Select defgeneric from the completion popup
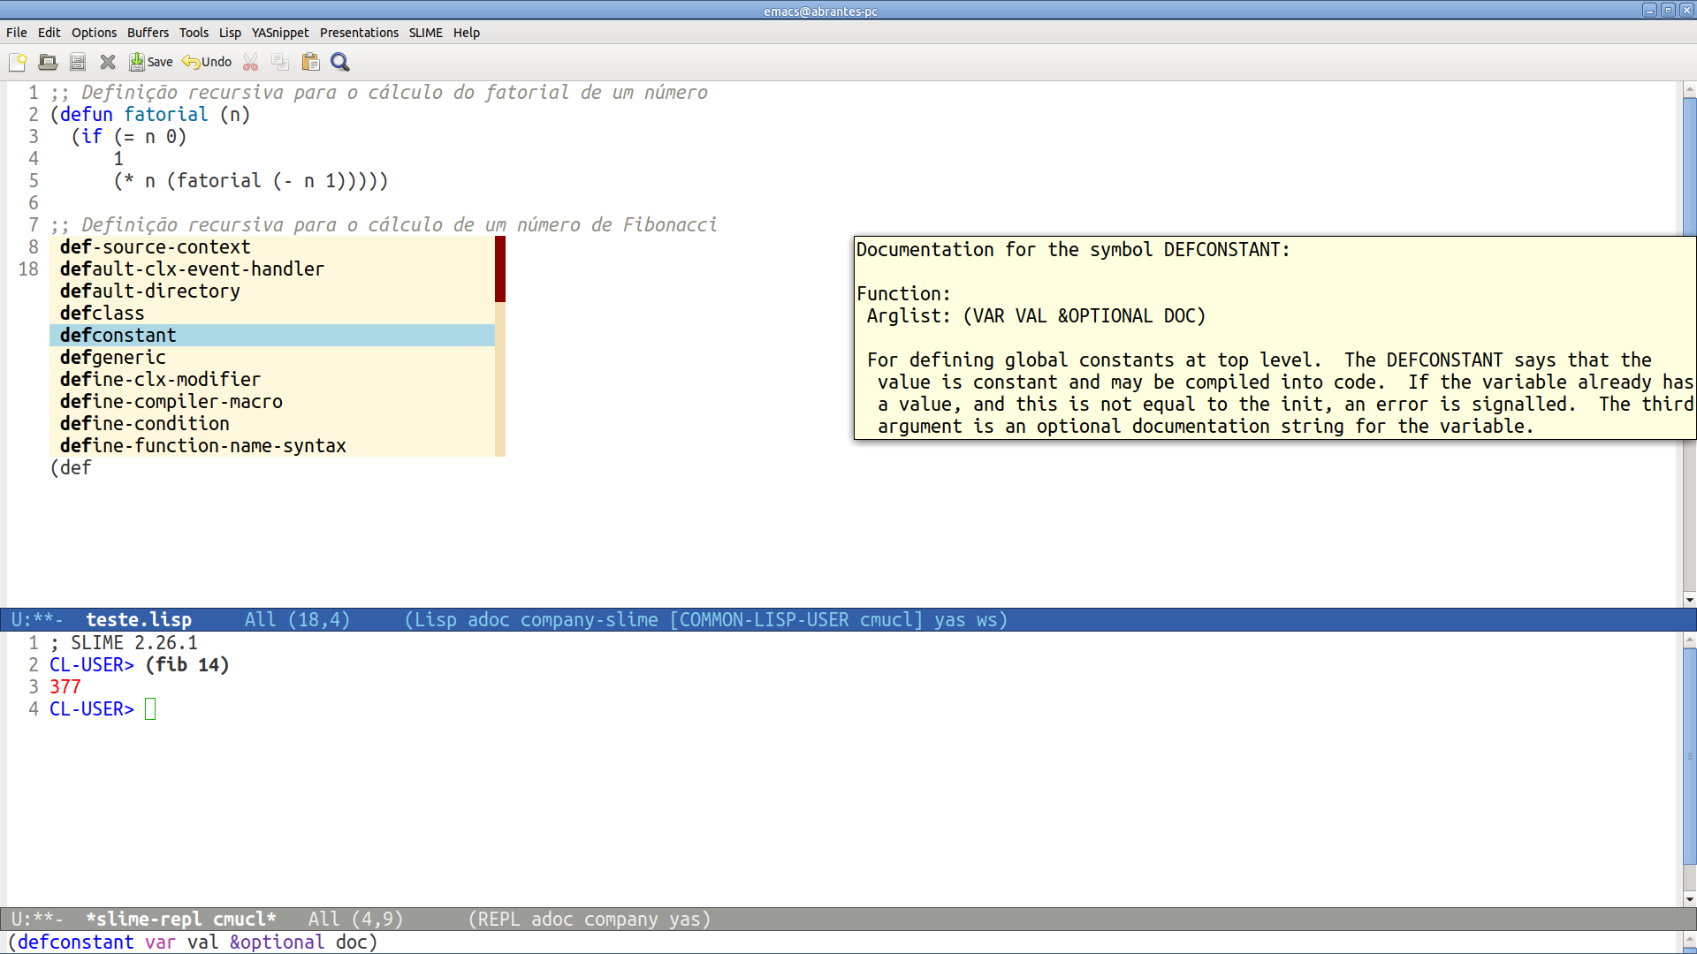Screen dimensions: 1697x954 (112, 357)
